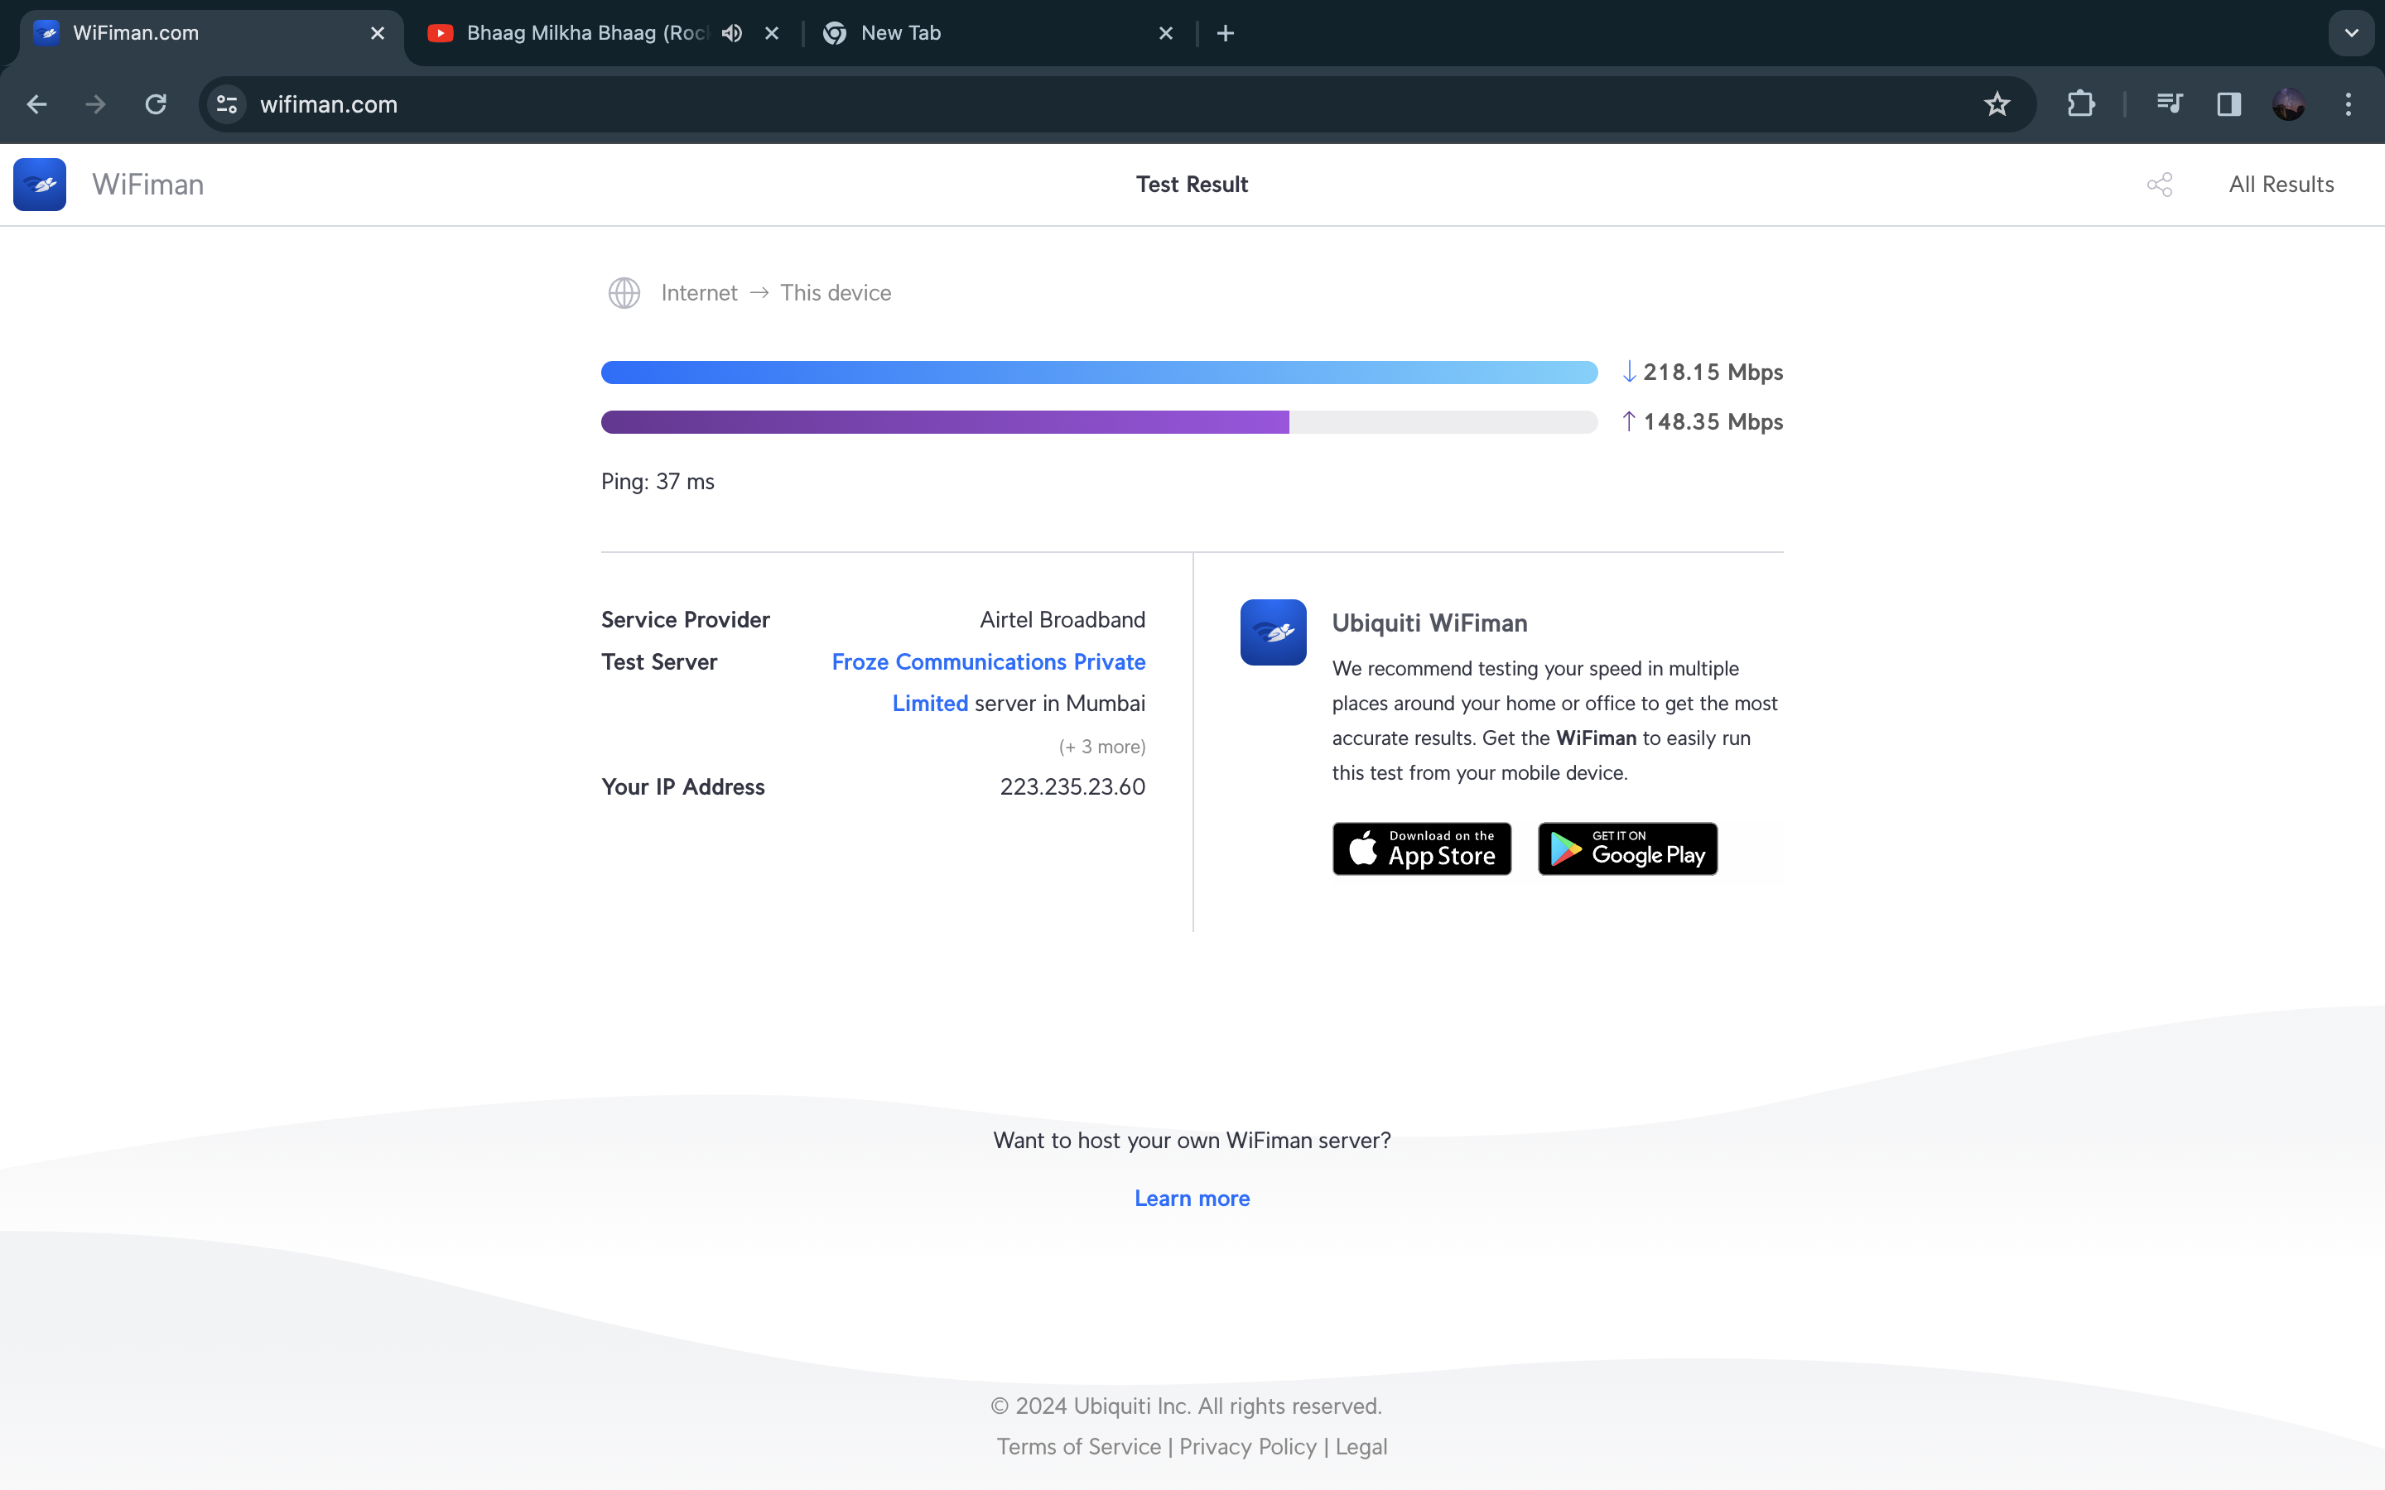Go forward to next page

click(x=95, y=104)
